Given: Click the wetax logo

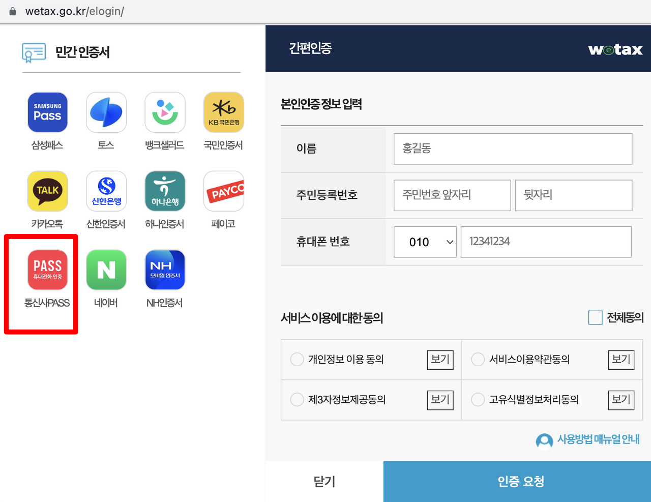Looking at the screenshot, I should tap(615, 49).
